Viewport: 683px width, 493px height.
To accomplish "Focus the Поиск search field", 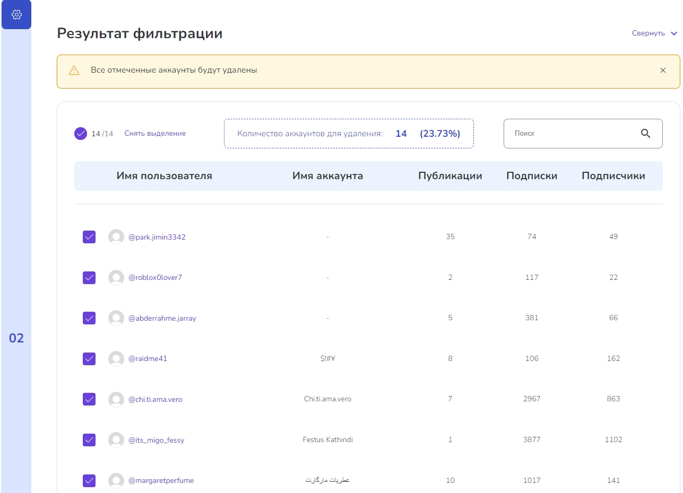I will tap(583, 134).
